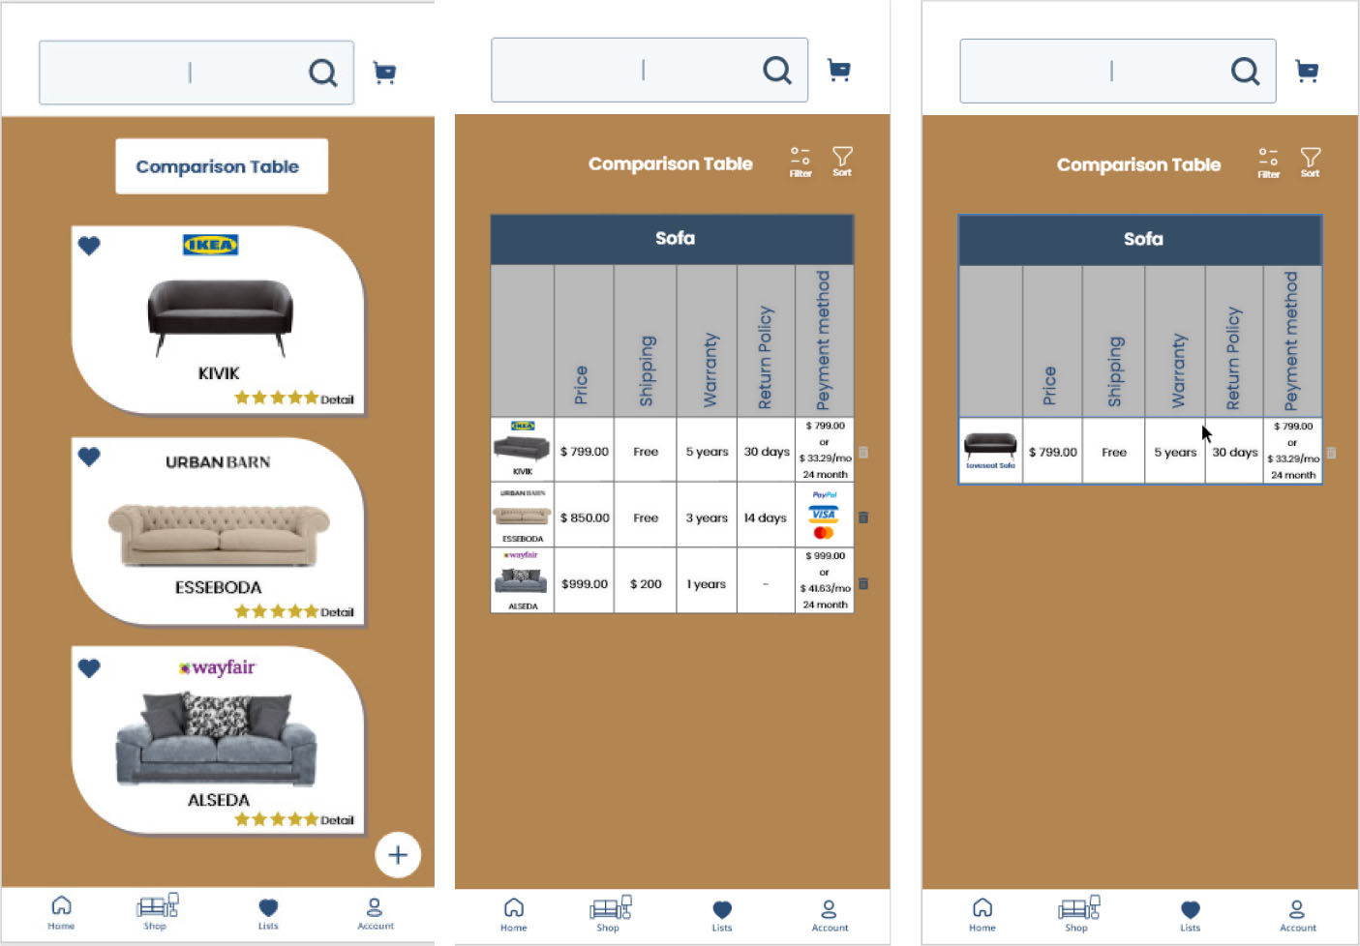
Task: Tap the round plus button below the ALSEDA card
Action: point(398,855)
